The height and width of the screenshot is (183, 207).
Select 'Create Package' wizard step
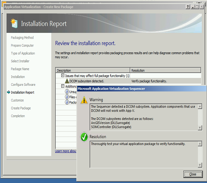tap(21, 108)
